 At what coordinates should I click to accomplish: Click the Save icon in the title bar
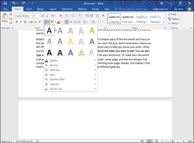pyautogui.click(x=5, y=3)
